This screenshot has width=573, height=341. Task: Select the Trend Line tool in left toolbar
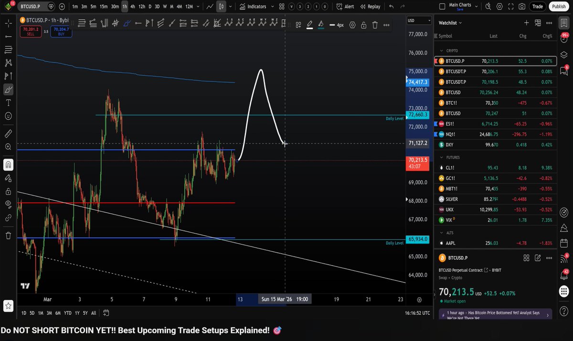(8, 36)
